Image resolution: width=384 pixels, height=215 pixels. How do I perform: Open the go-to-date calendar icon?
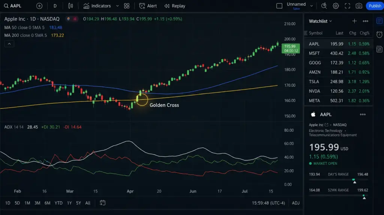(102, 203)
